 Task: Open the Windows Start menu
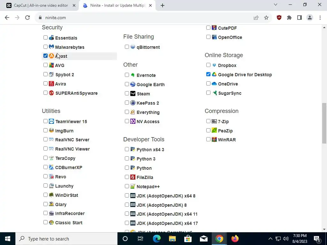8,239
